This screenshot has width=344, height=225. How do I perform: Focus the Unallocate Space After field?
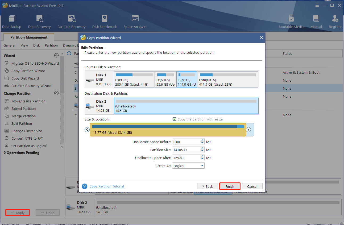[x=186, y=158]
